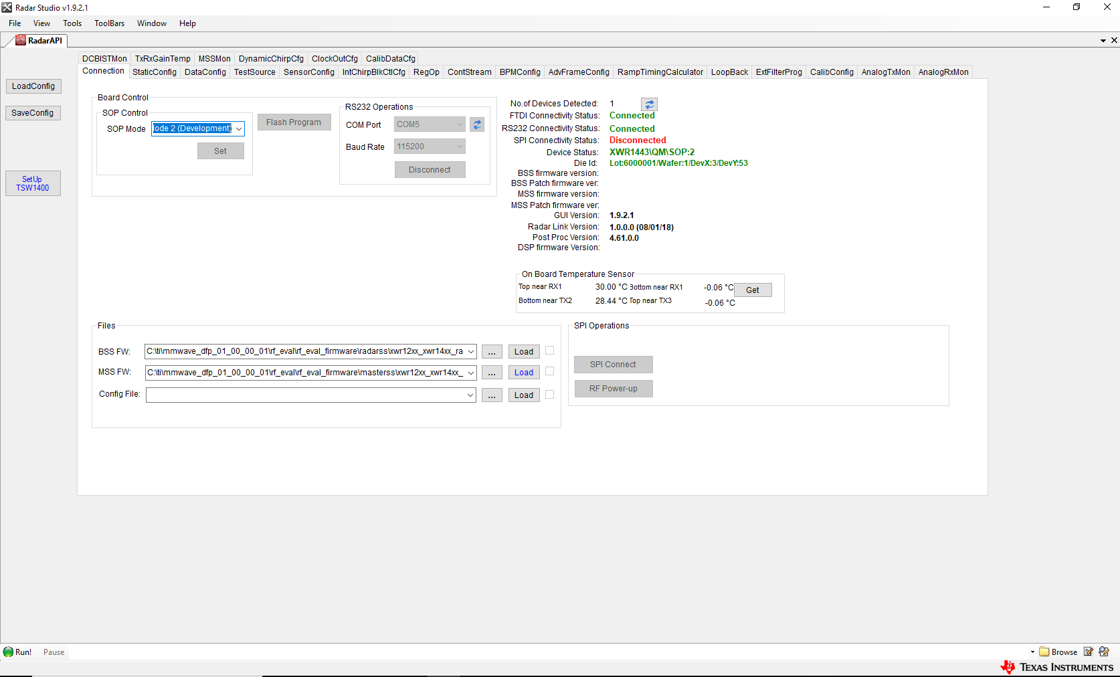1120x677 pixels.
Task: Click the Die Id value "Lot:6000001/Wafer:1/DevX:3/DevY:53"
Action: point(678,163)
